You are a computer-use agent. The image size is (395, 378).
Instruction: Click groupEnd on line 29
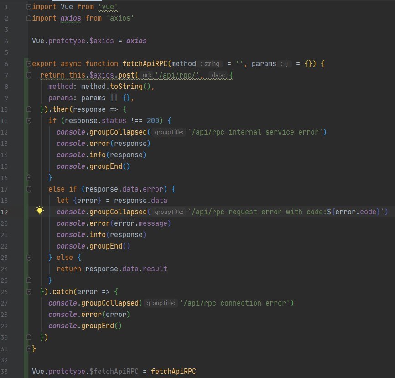(x=98, y=326)
